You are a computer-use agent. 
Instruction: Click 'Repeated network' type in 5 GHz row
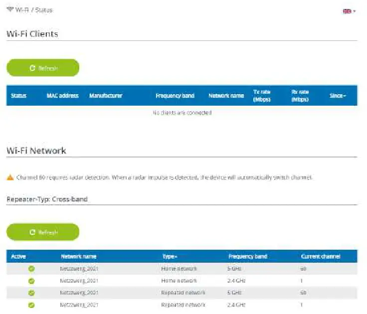point(183,293)
